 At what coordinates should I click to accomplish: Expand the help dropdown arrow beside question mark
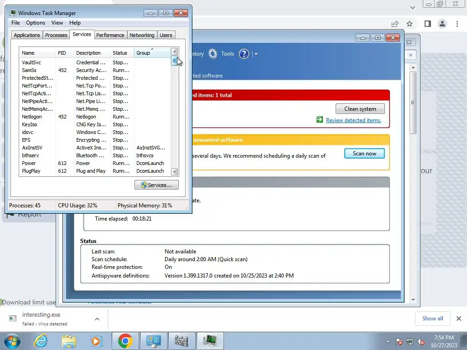[256, 54]
